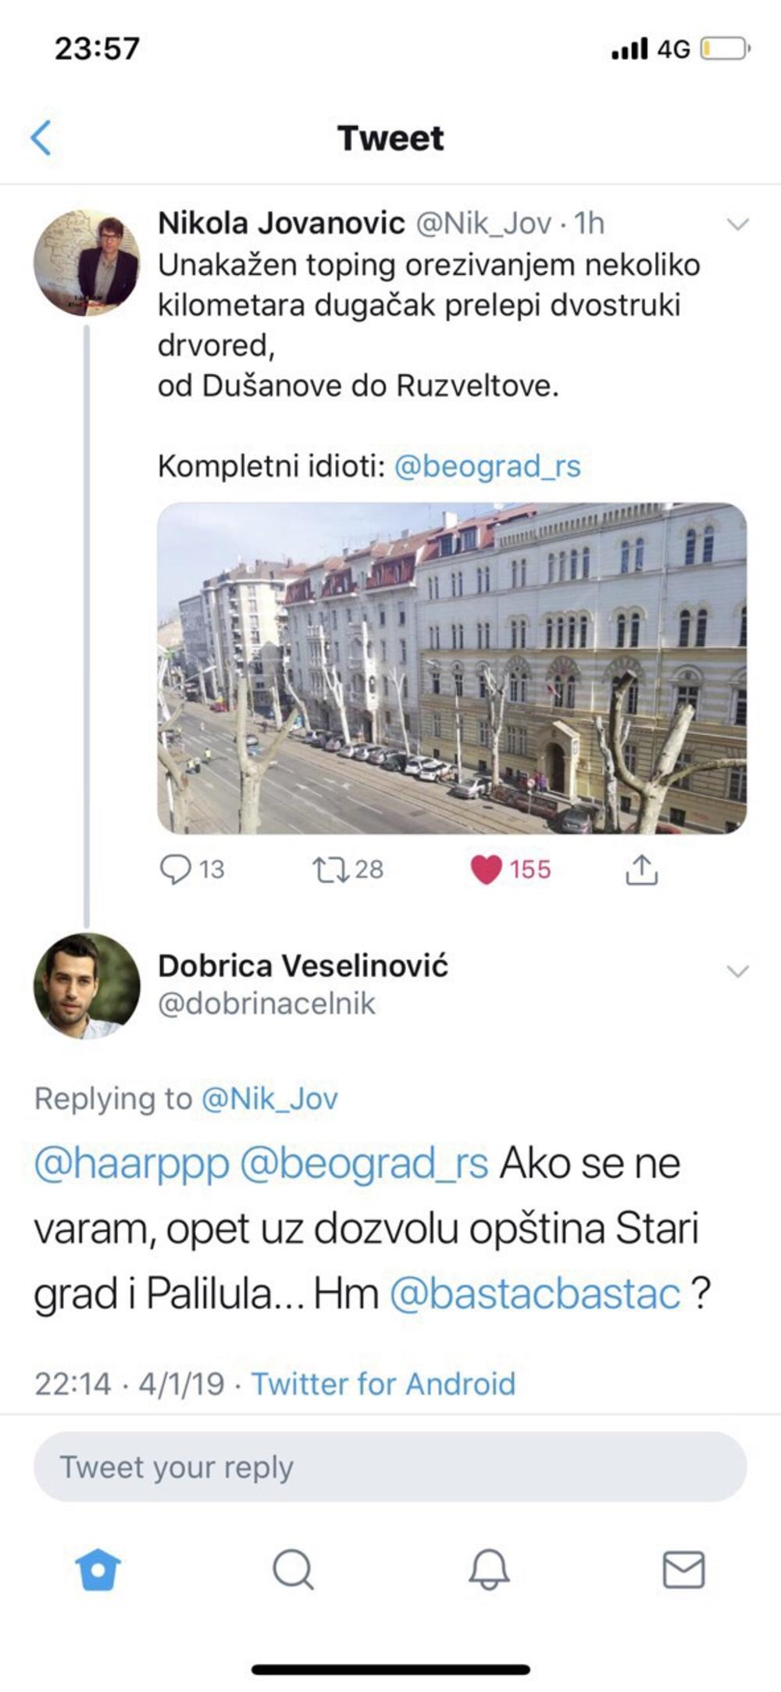Open the @Nik_Jov link after Replying to

269,1098
